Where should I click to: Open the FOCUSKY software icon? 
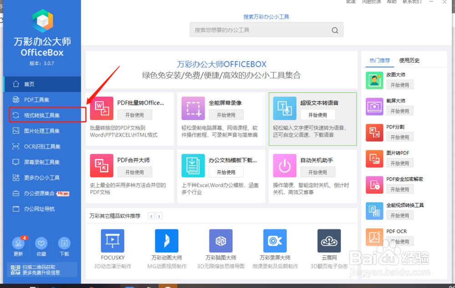click(x=112, y=241)
